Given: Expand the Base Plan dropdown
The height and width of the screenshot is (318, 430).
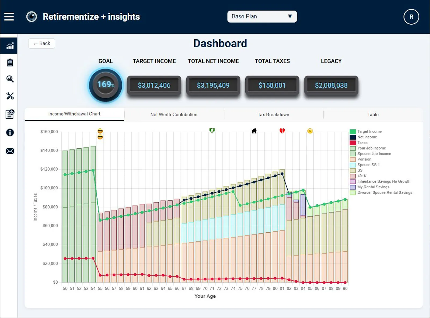Looking at the screenshot, I should [x=262, y=16].
